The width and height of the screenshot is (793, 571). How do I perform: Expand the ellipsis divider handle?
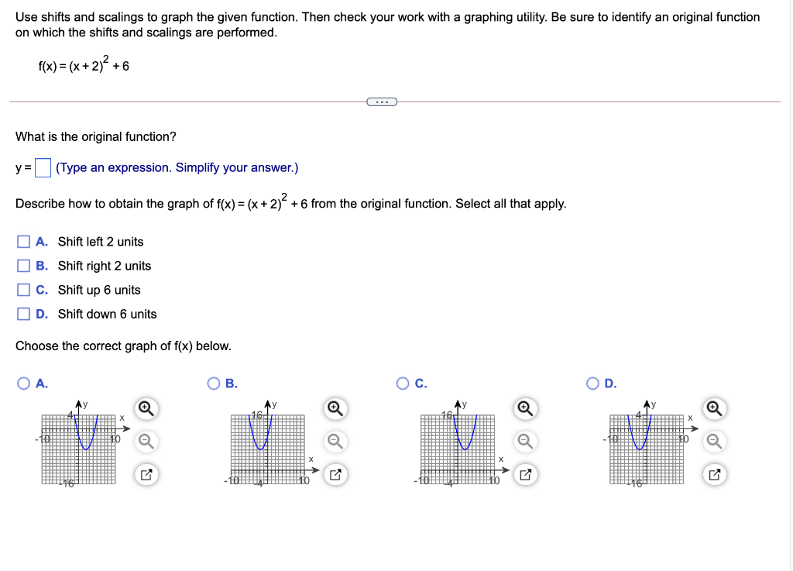(x=382, y=101)
